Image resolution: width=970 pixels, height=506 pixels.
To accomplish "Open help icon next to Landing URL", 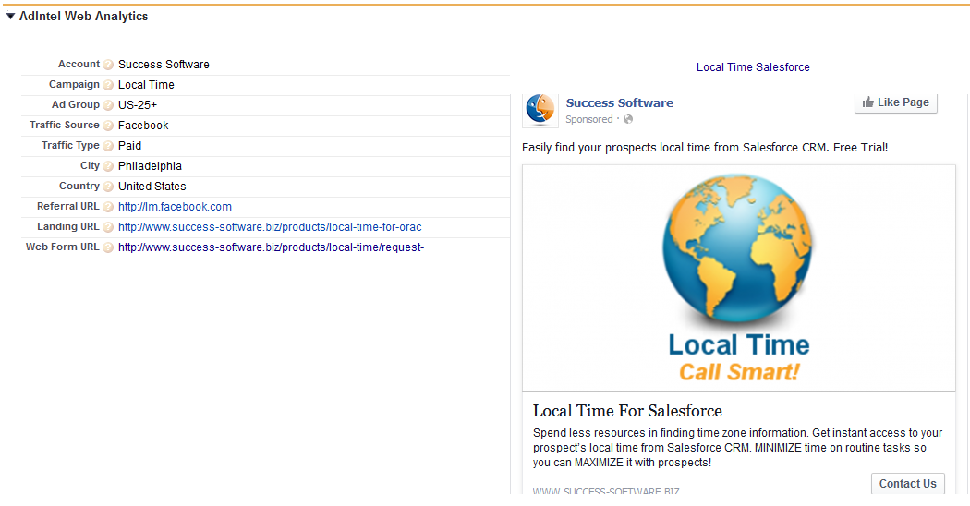I will 108,227.
